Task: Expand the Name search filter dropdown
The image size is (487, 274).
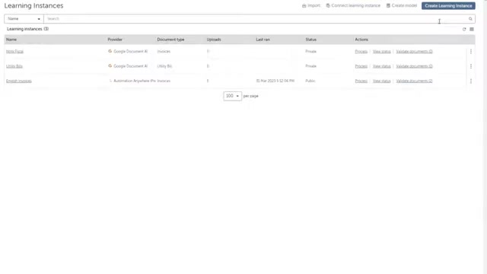Action: click(24, 19)
